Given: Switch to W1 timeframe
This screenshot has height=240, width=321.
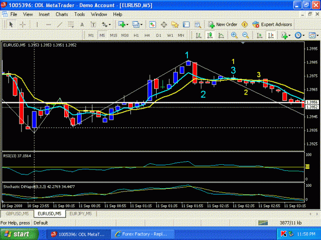Looking at the screenshot, I should (x=170, y=35).
